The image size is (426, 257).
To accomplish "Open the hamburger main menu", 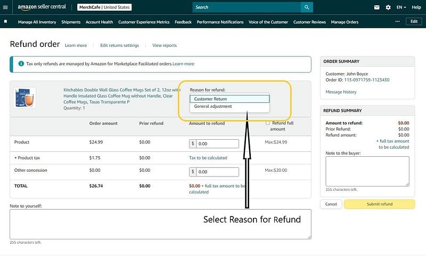I will point(5,7).
